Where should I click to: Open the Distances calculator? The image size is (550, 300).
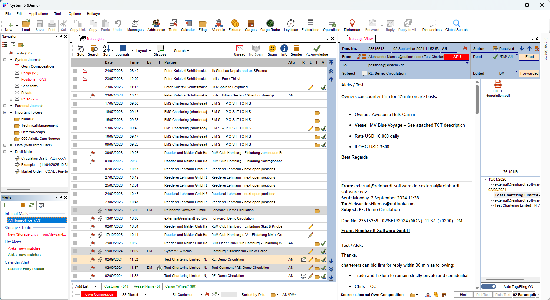pyautogui.click(x=352, y=26)
